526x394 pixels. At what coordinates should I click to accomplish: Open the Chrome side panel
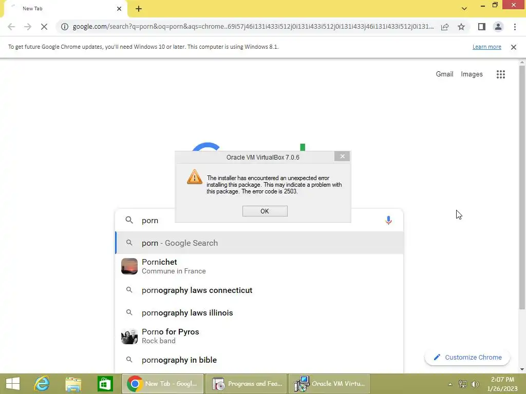482,27
